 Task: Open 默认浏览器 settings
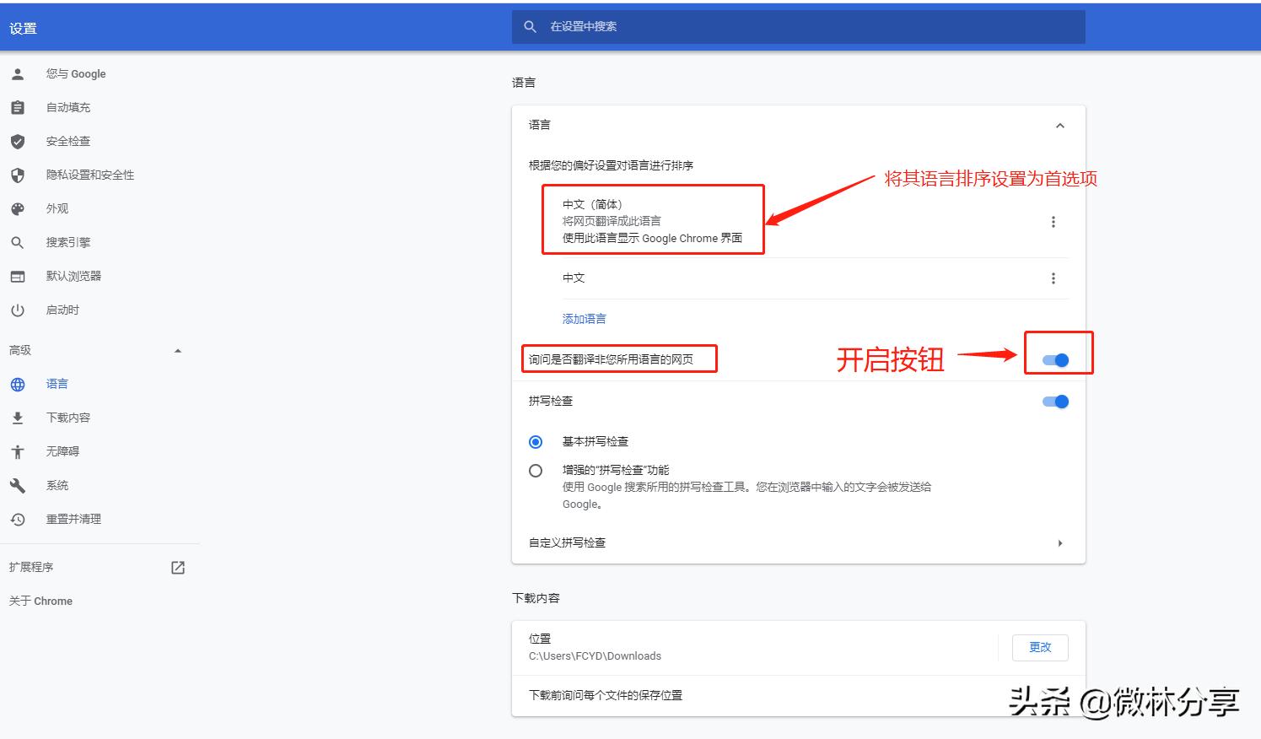point(73,276)
